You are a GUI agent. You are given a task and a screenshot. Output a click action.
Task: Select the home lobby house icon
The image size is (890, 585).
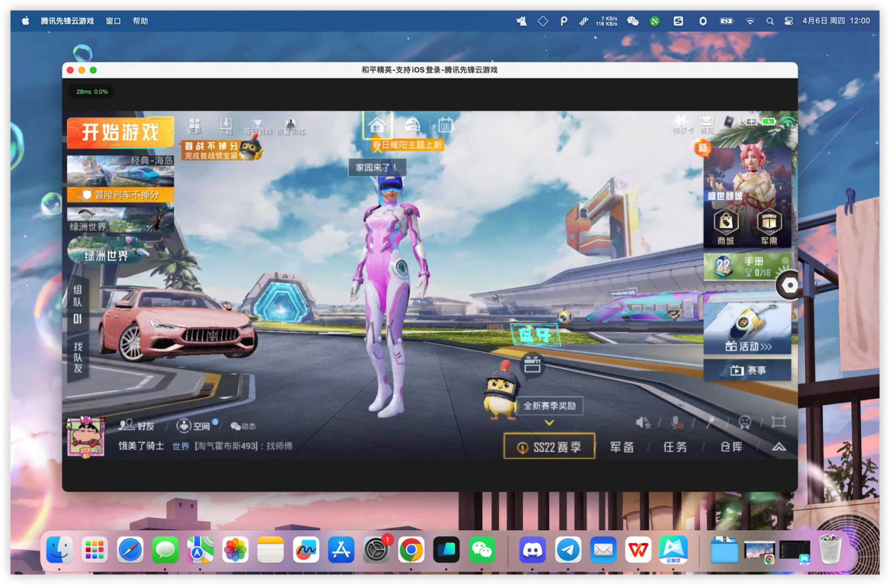pyautogui.click(x=377, y=125)
